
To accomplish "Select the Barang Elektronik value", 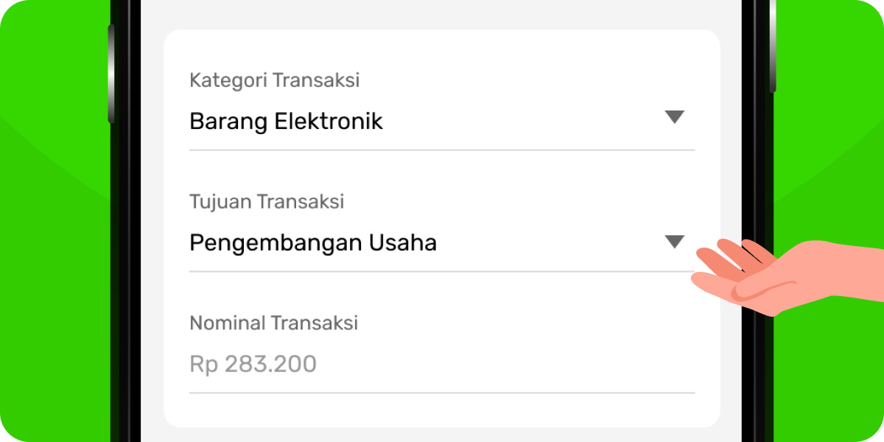I will click(x=286, y=122).
